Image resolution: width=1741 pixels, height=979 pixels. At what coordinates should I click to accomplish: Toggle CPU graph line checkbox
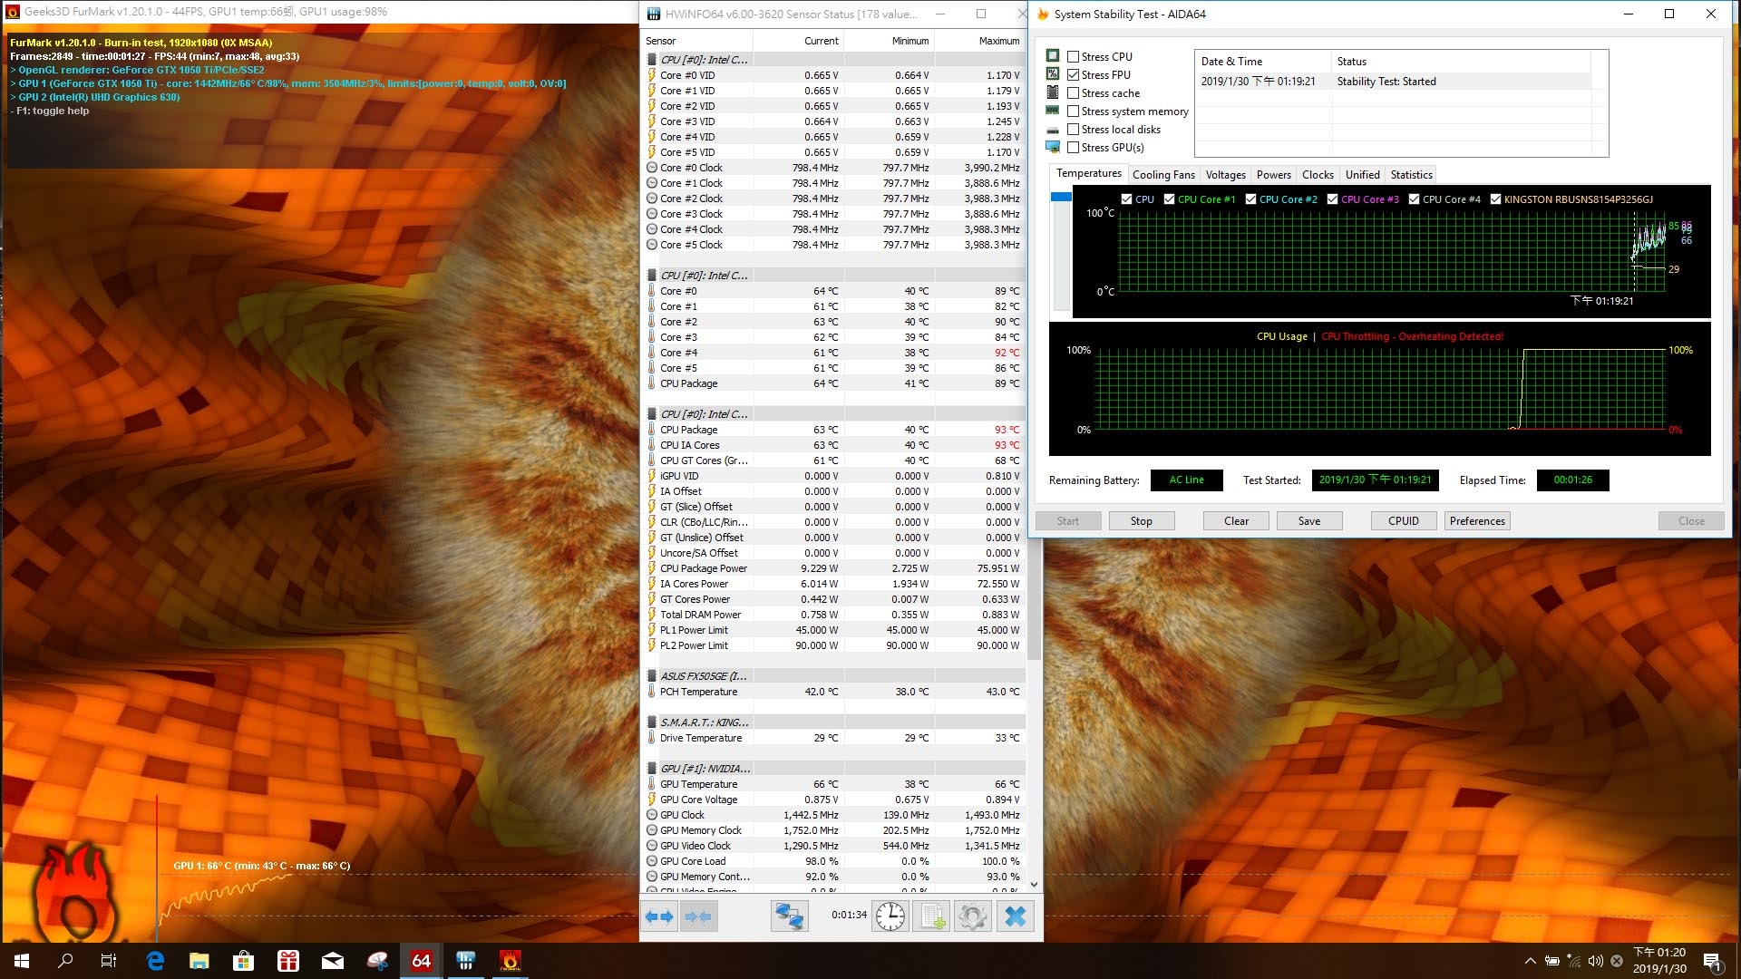[x=1126, y=199]
